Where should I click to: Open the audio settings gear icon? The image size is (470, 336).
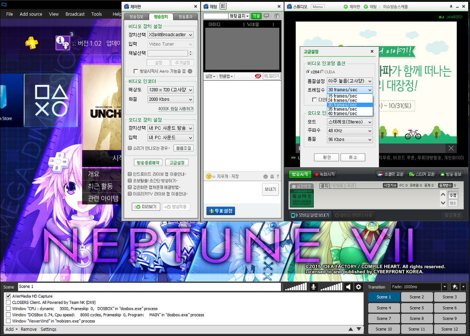pos(358,287)
